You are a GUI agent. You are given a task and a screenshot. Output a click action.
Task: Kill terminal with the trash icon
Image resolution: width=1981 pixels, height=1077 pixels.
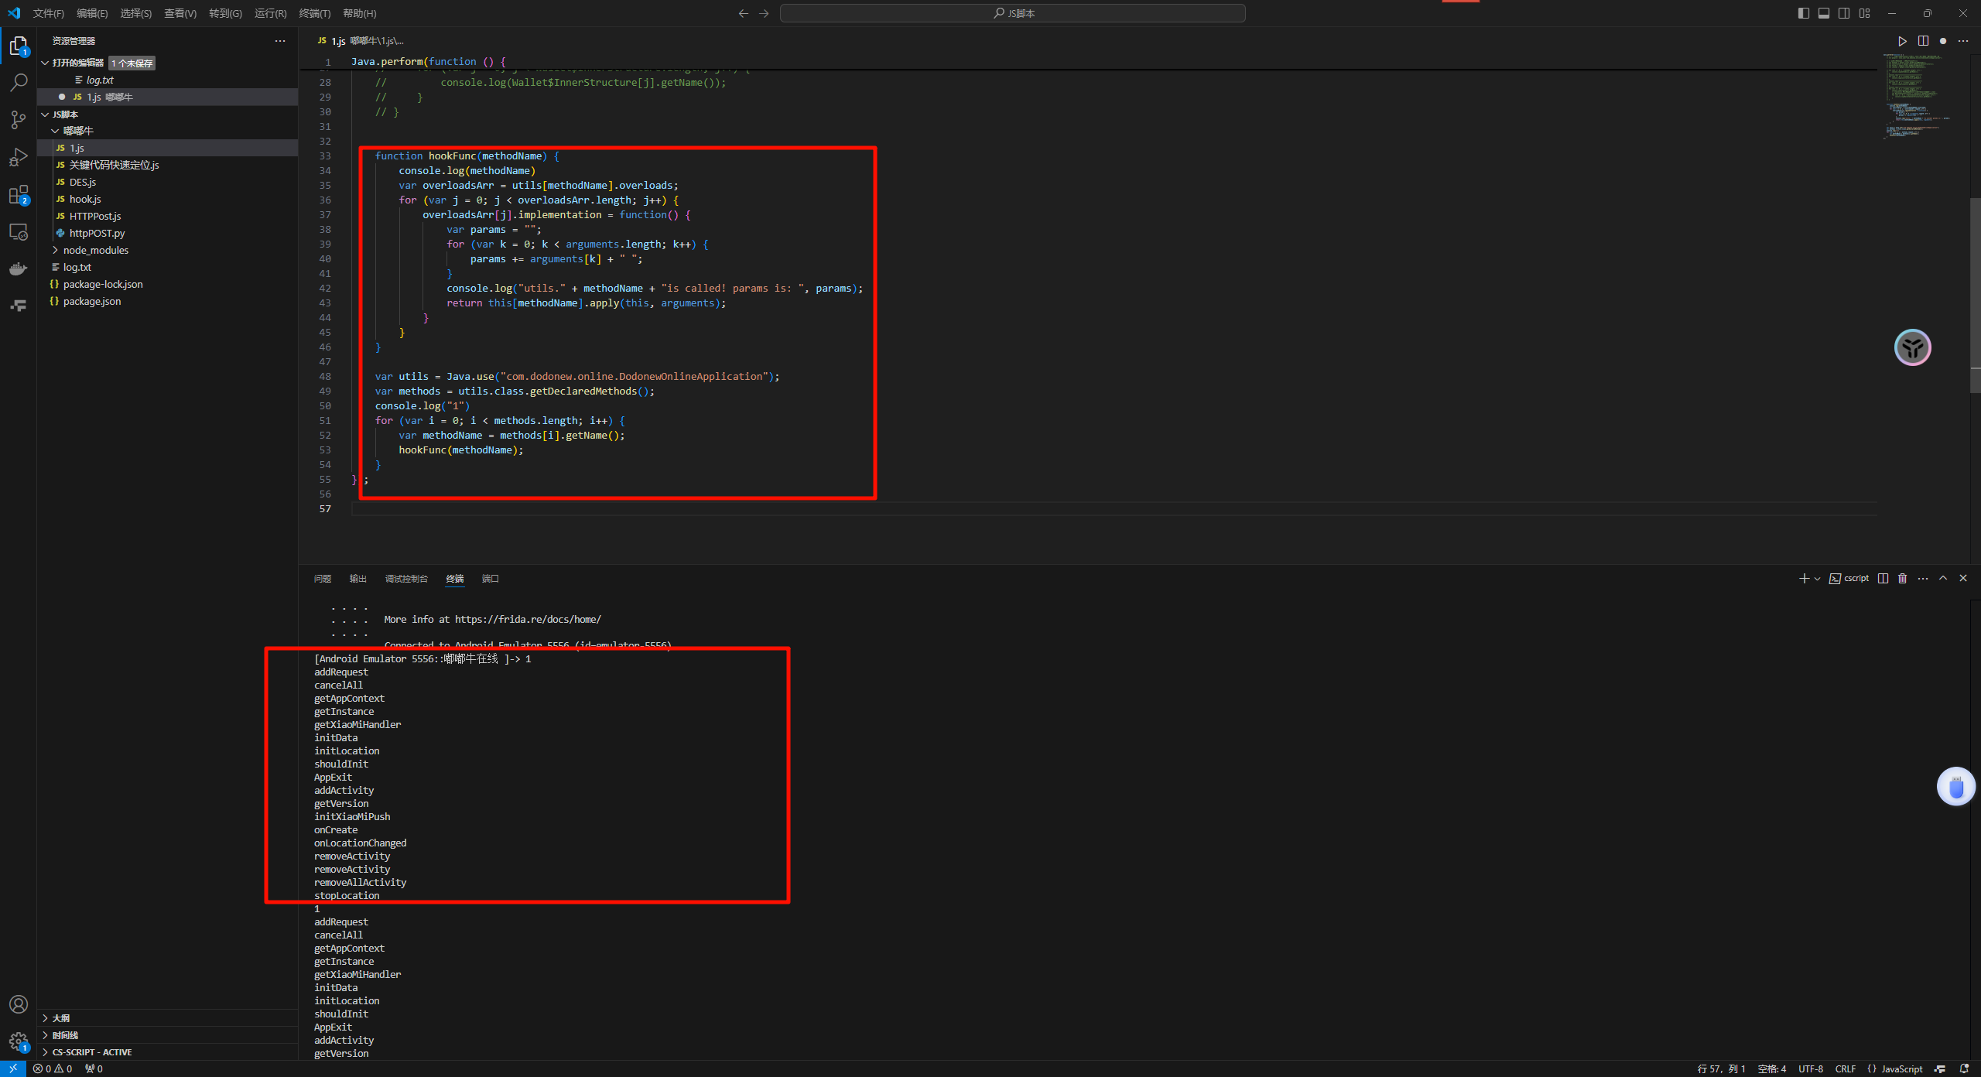click(1903, 579)
